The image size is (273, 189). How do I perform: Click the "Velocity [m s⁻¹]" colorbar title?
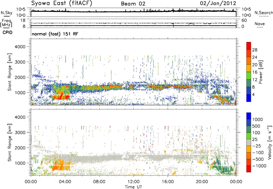click(x=270, y=142)
